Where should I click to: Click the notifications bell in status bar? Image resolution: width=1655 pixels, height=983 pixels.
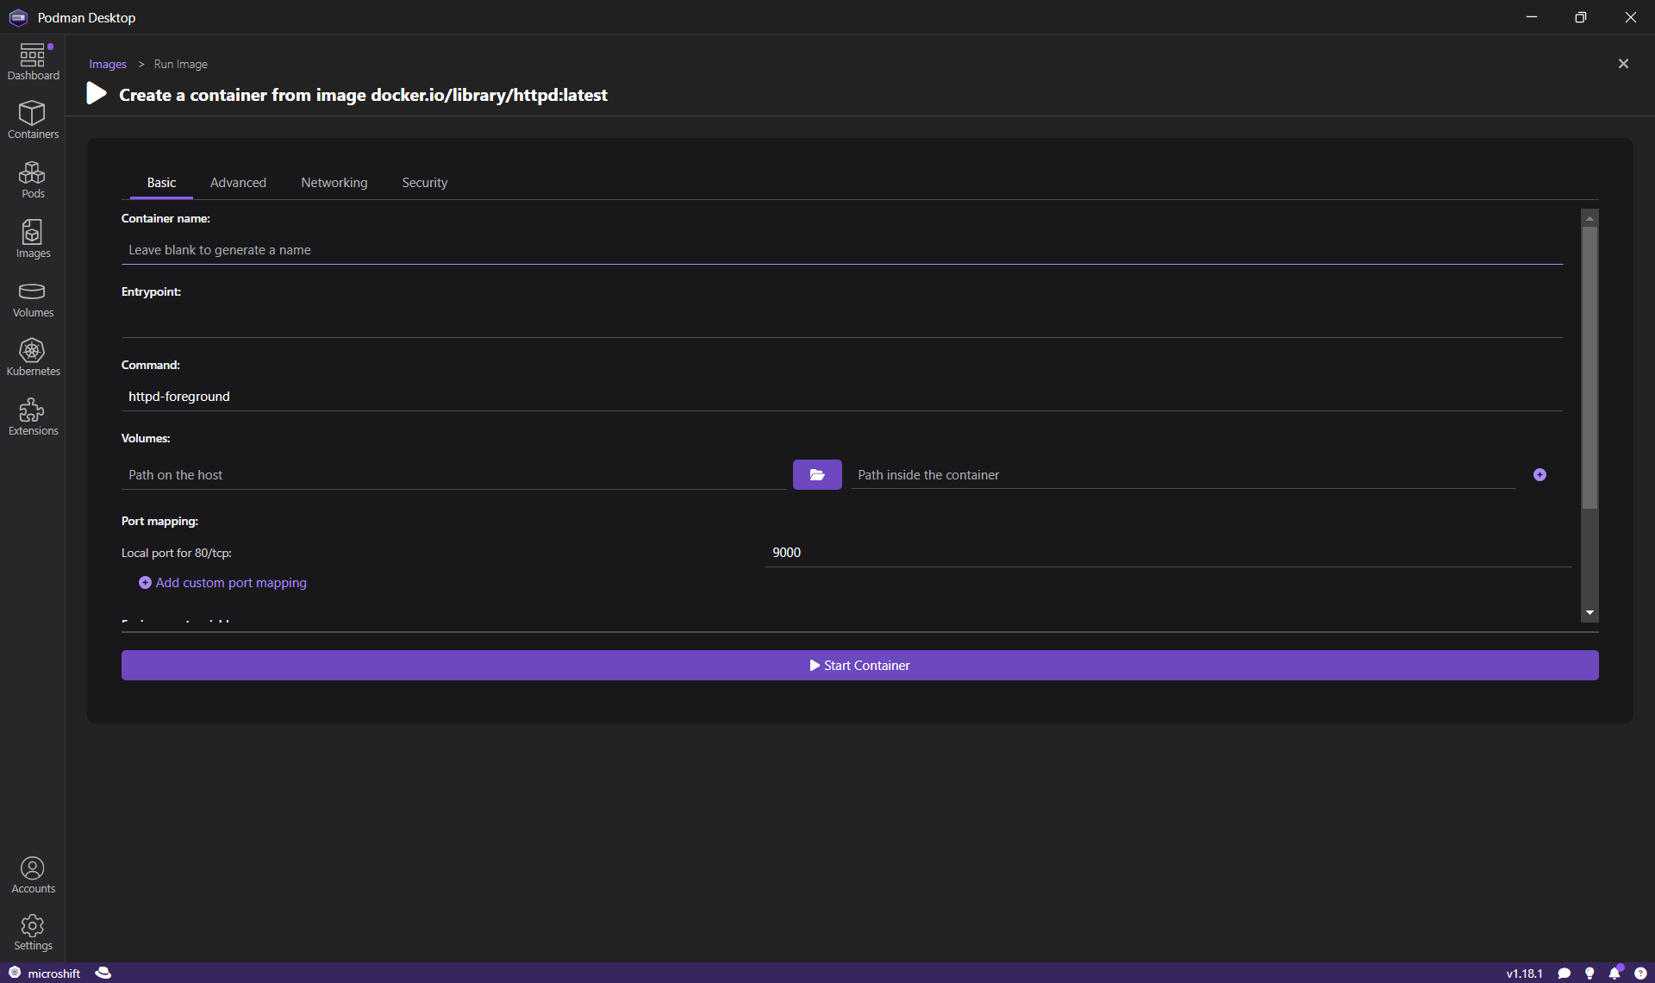coord(1614,973)
